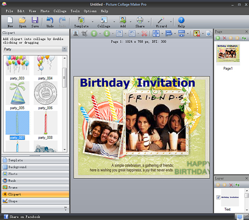Select the Crop tool in edit toolbar
Screen dimensions: 249x220
click(x=84, y=33)
